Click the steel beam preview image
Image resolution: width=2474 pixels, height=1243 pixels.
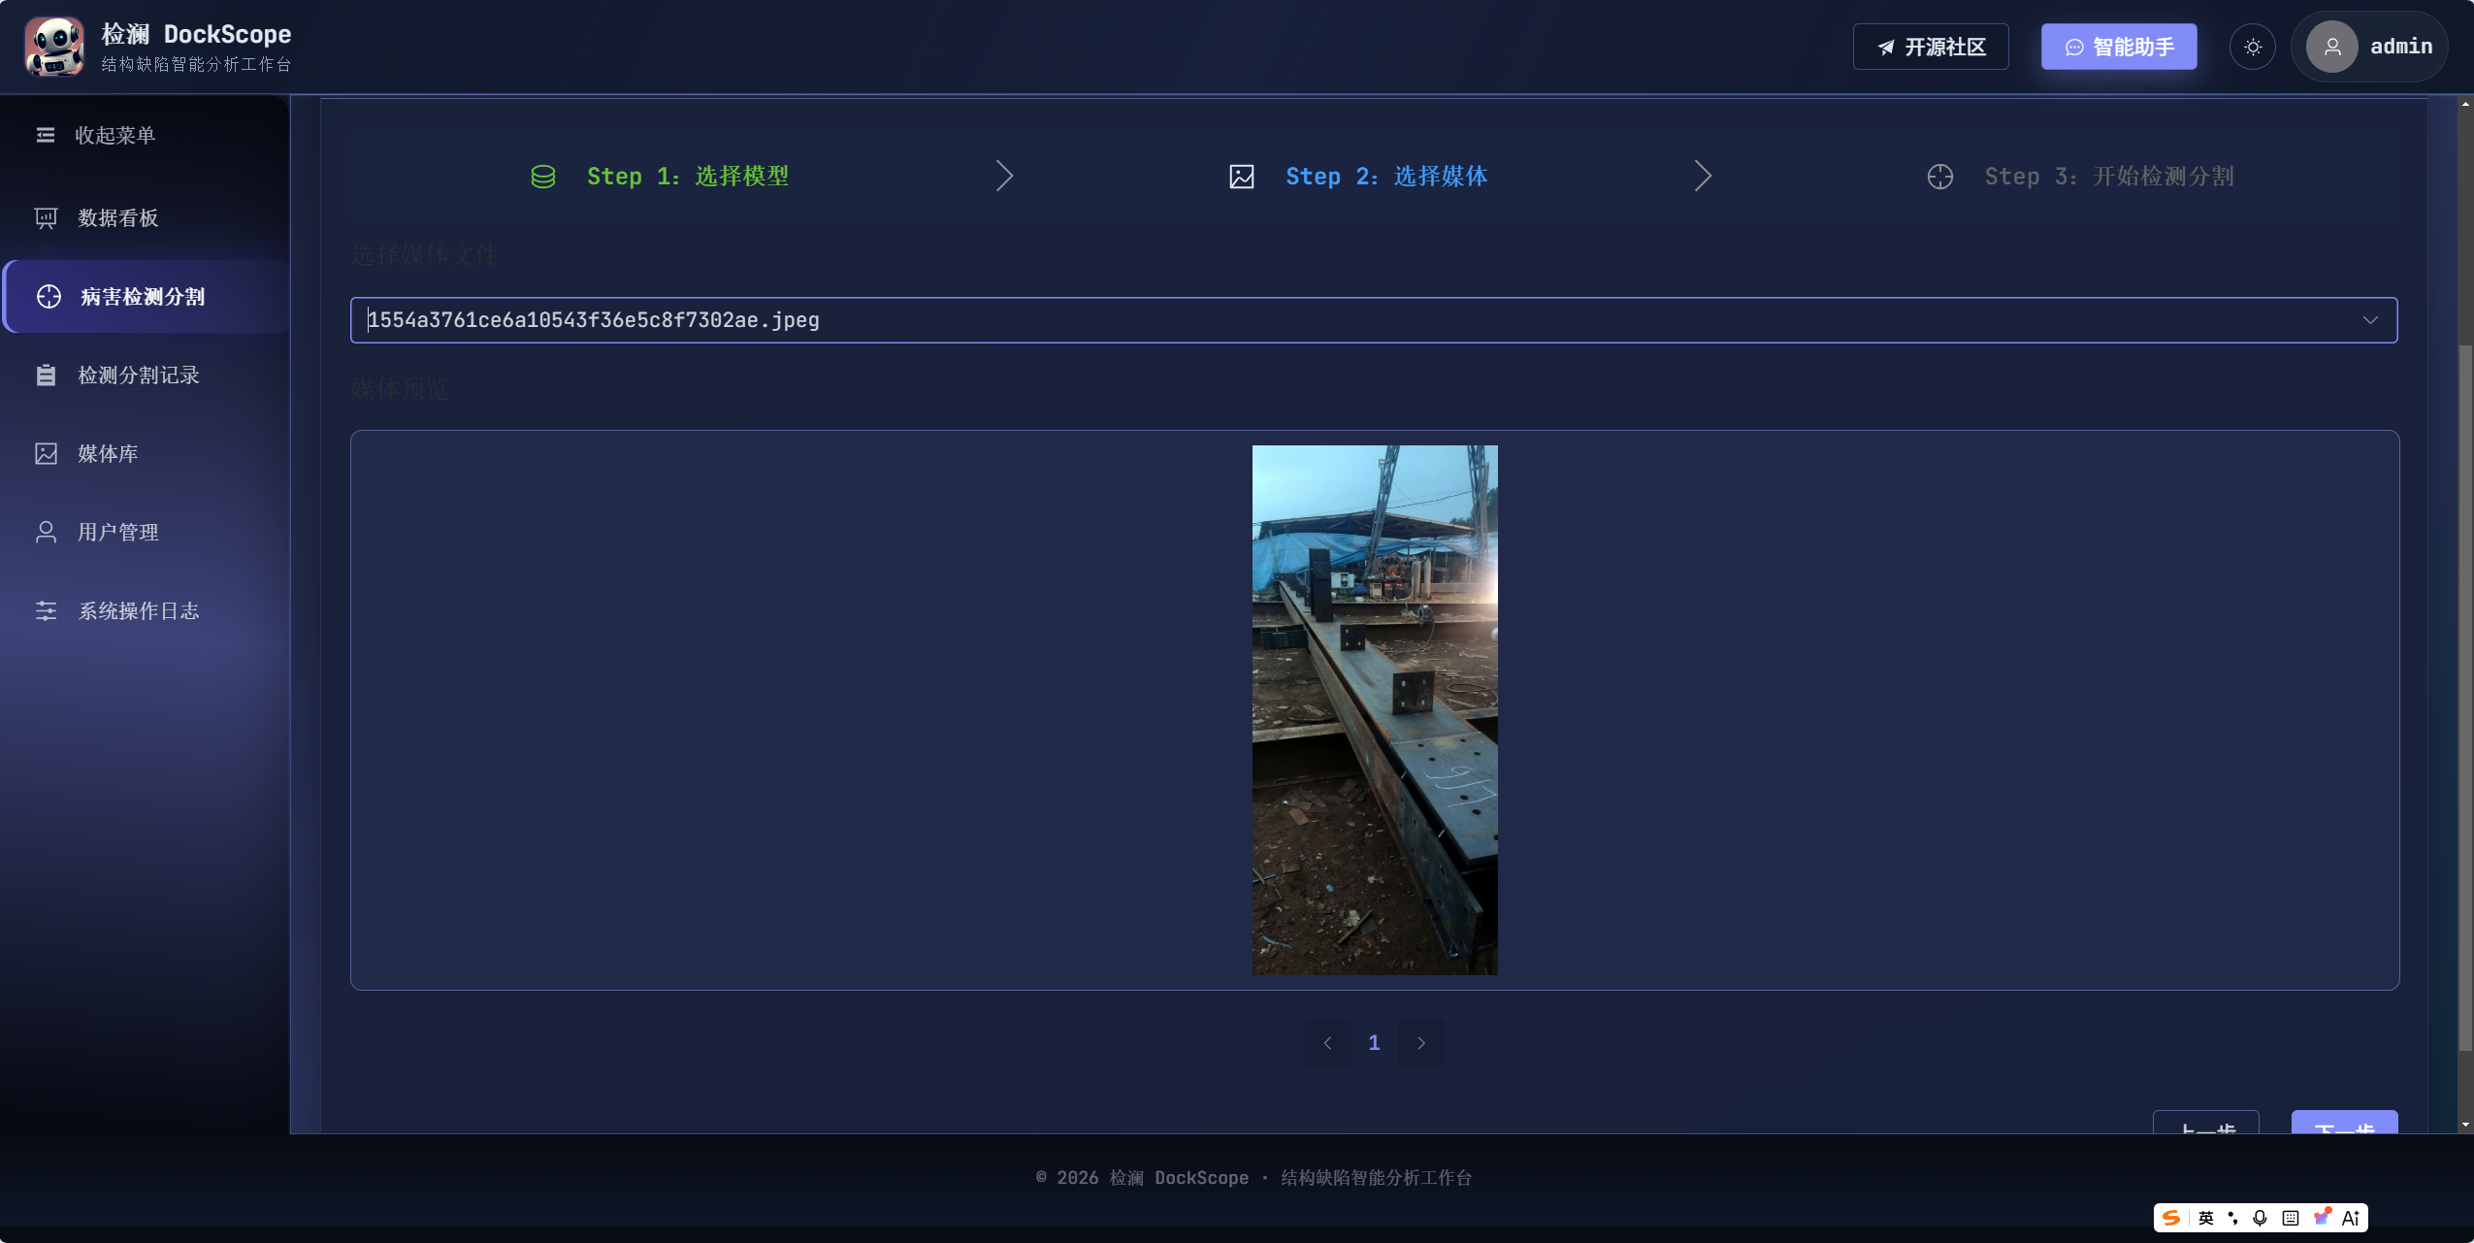pyautogui.click(x=1375, y=710)
